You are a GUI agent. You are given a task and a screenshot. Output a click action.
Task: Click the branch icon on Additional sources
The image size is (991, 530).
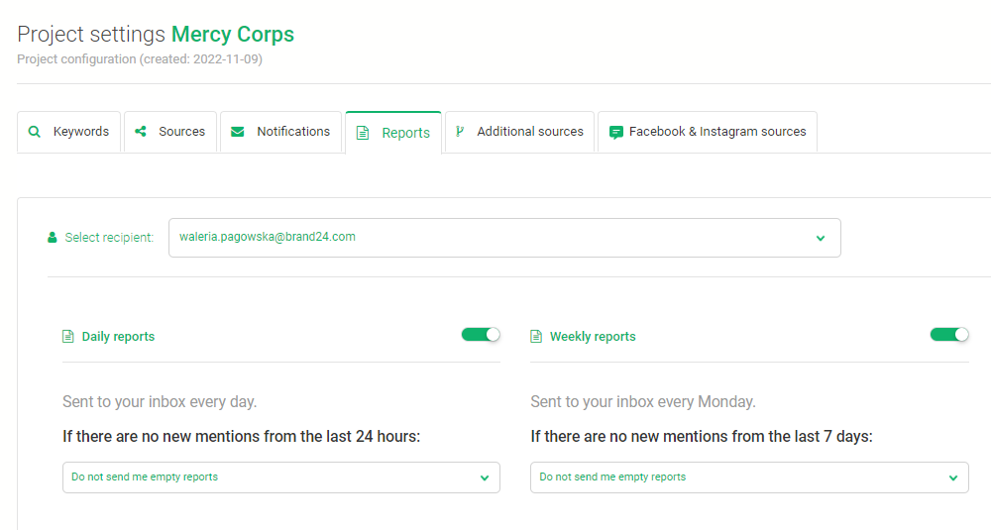point(460,132)
